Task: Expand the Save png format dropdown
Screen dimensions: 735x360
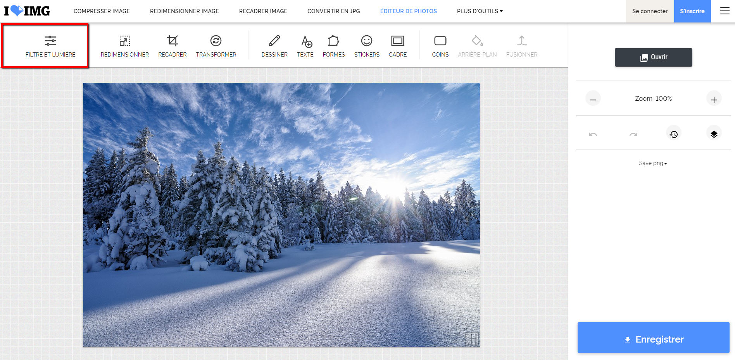Action: coord(653,163)
